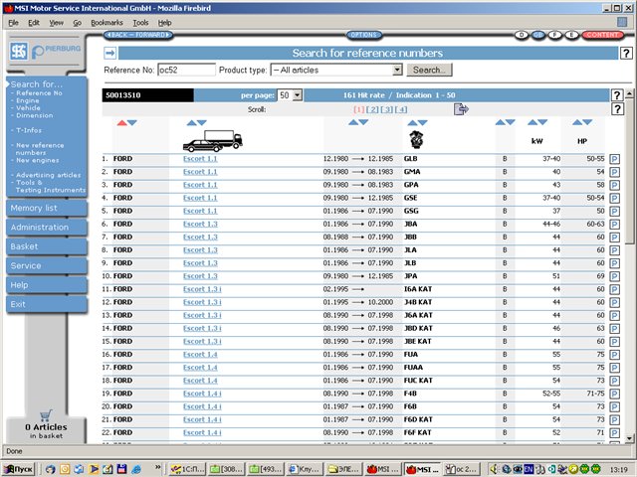637x477 pixels.
Task: Select French language button F
Action: coord(555,35)
